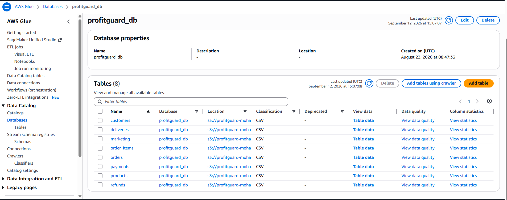This screenshot has height=200, width=507.
Task: Sort tables by Name column arrow
Action: [x=148, y=111]
